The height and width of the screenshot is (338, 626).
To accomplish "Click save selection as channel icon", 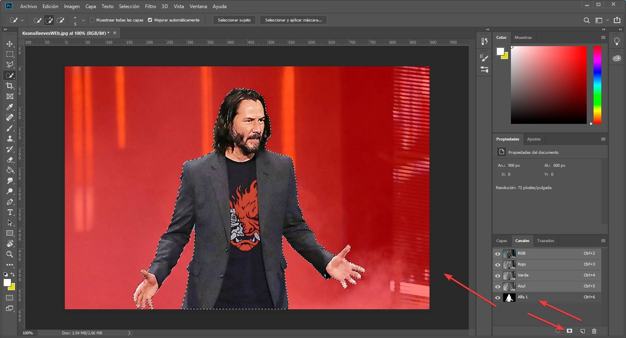I will (569, 331).
